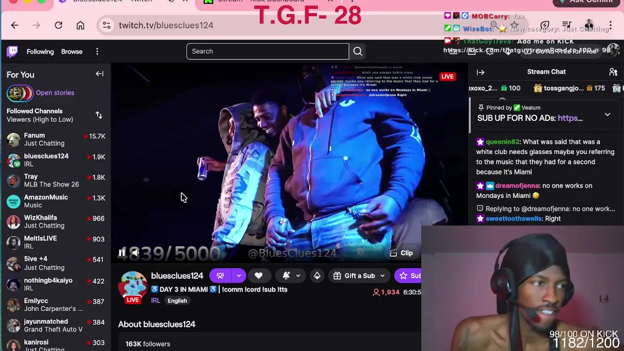Viewport: 624px width, 351px height.
Task: Click the 1,934 viewer count
Action: point(386,292)
